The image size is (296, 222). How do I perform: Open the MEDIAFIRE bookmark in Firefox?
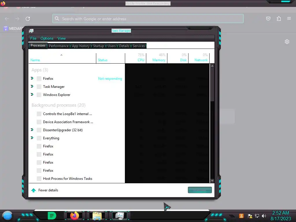pyautogui.click(x=13, y=29)
